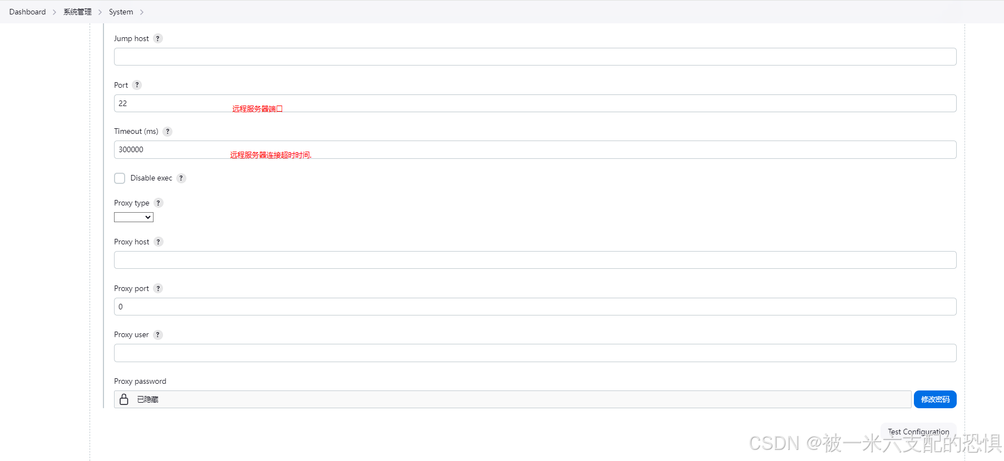Enable the Disable exec checkbox
Image resolution: width=1004 pixels, height=461 pixels.
tap(120, 178)
